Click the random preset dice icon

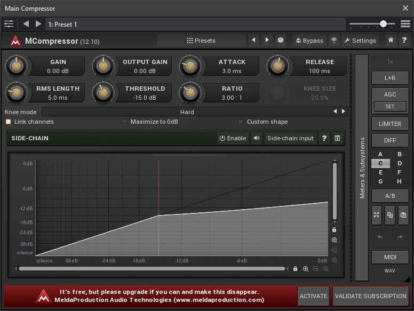click(281, 40)
